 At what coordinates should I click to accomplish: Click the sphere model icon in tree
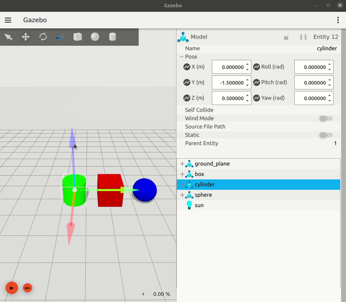pyautogui.click(x=189, y=195)
